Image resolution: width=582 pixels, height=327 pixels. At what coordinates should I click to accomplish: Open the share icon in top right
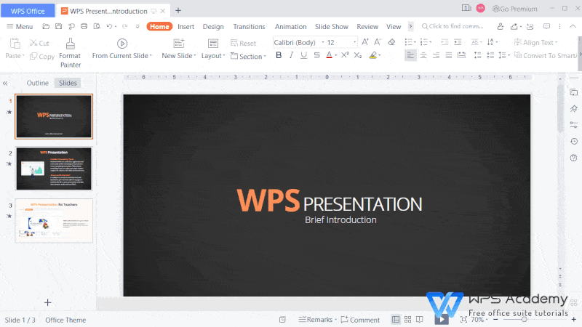click(514, 26)
